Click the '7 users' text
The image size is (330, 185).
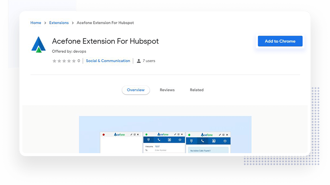[149, 61]
